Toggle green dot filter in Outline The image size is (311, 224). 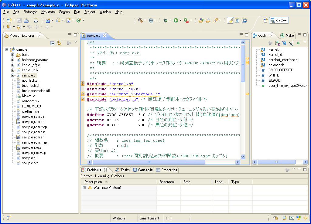(298, 43)
